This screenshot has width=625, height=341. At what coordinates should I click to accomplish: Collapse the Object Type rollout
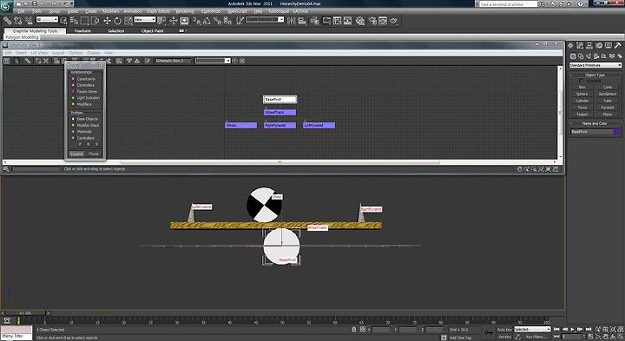(595, 75)
